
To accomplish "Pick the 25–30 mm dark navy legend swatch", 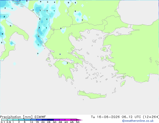I will [x=51, y=120].
